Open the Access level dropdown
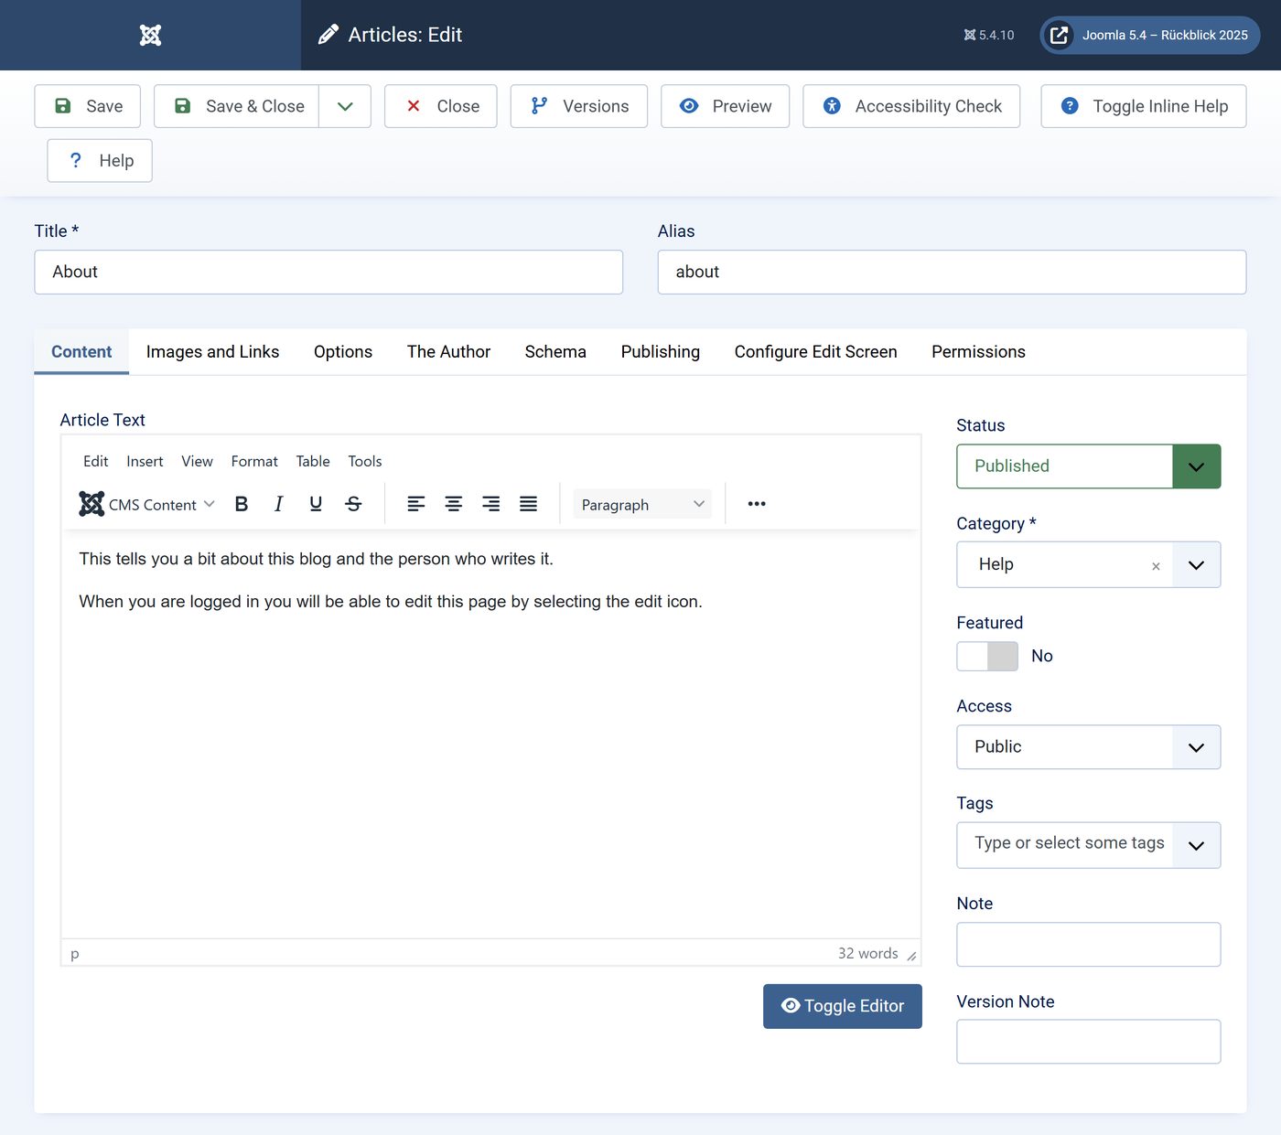Screen dimensions: 1281x1135 coord(1089,747)
